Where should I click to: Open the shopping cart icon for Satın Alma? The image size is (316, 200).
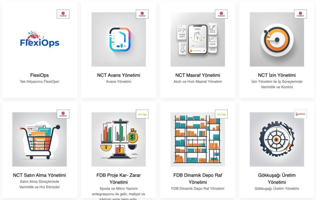point(40,140)
